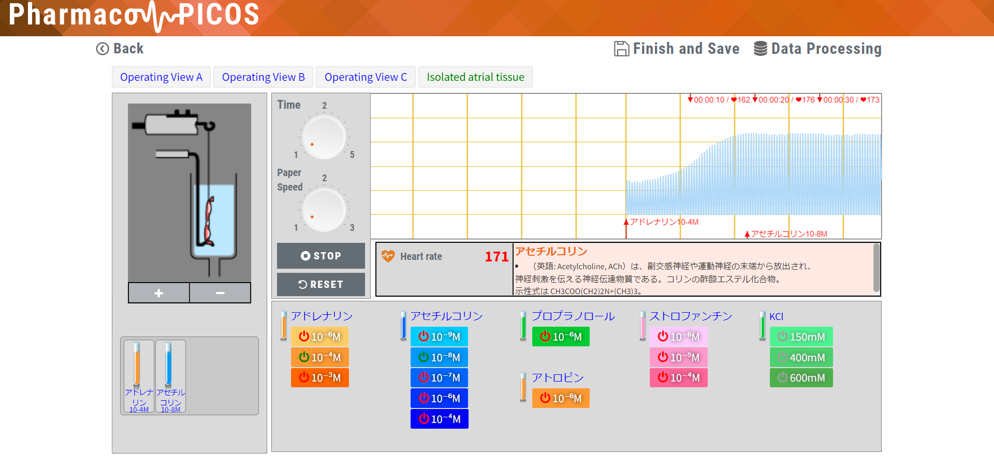Toggle プロプラノロール 10⁻⁶M
The height and width of the screenshot is (467, 994).
click(x=561, y=337)
